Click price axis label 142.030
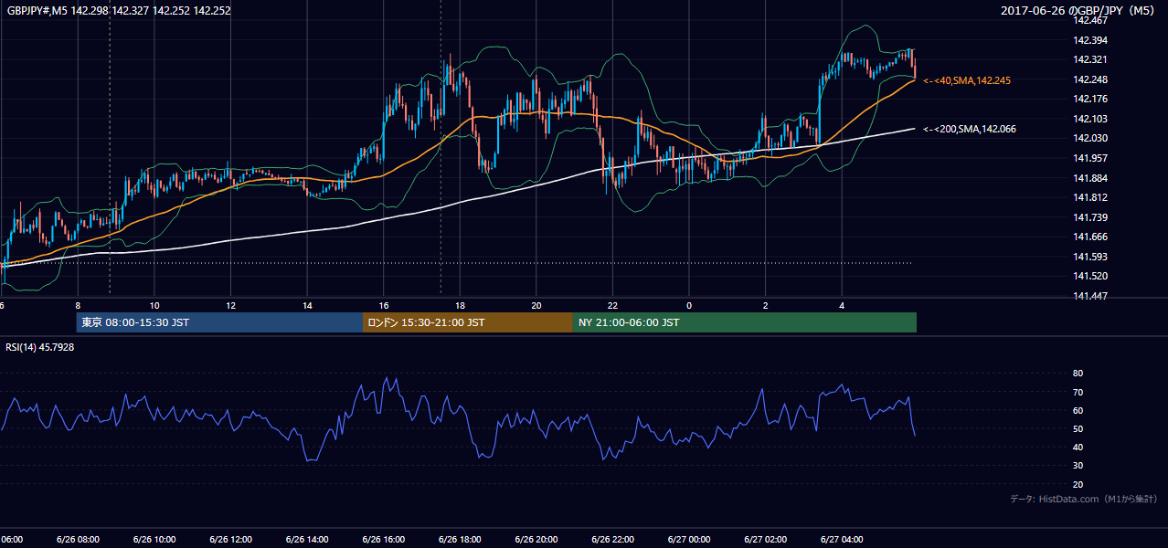 [x=1090, y=138]
